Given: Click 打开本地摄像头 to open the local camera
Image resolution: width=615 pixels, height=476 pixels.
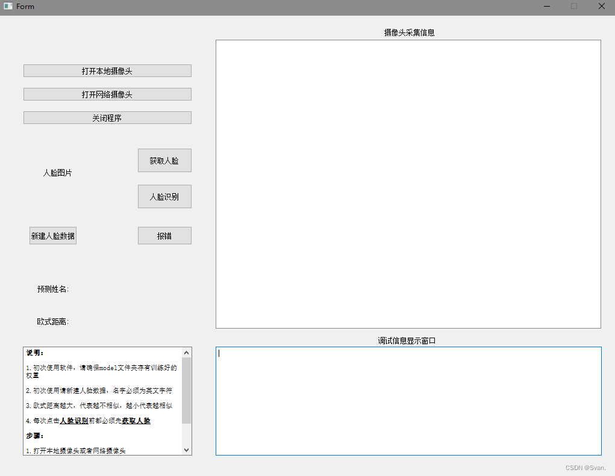Looking at the screenshot, I should pyautogui.click(x=107, y=70).
